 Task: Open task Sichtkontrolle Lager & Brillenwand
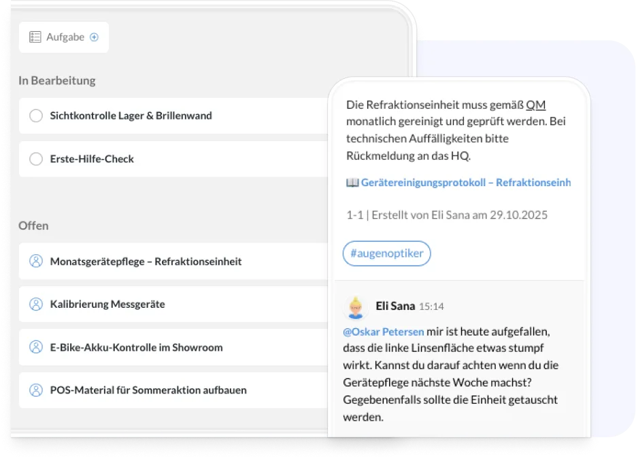173,116
